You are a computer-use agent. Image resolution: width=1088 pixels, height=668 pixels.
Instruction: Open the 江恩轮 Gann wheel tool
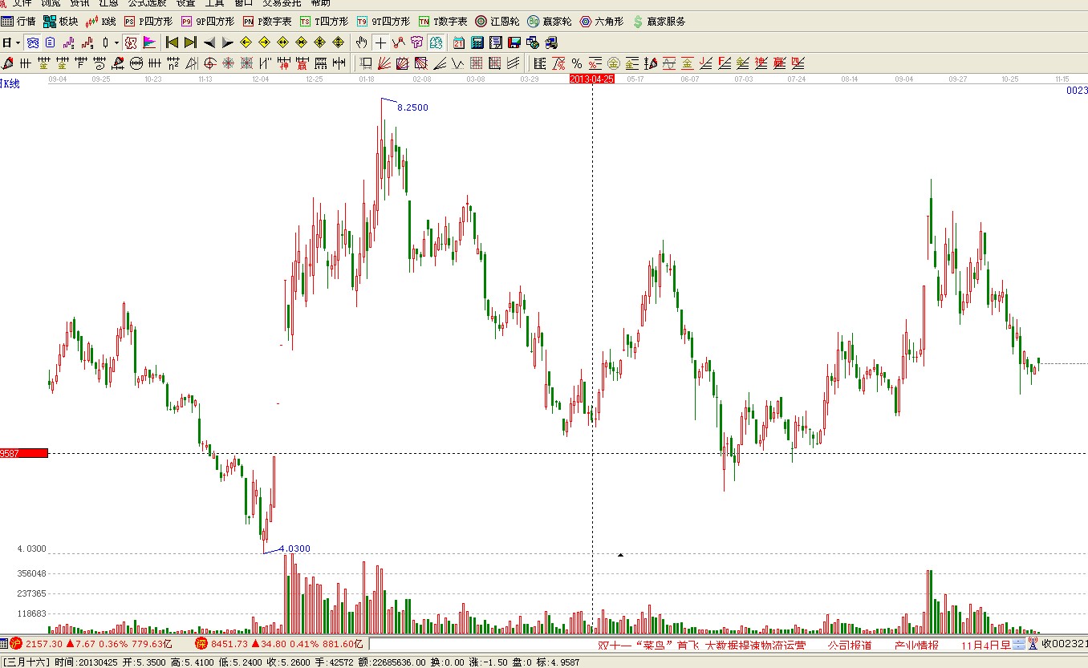(x=497, y=22)
